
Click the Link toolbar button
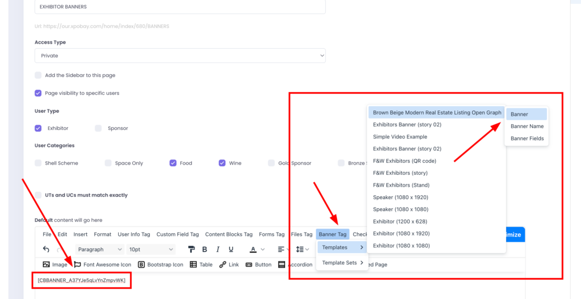pos(229,264)
